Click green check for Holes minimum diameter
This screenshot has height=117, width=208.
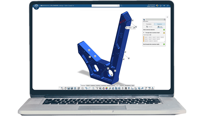tap(164, 30)
